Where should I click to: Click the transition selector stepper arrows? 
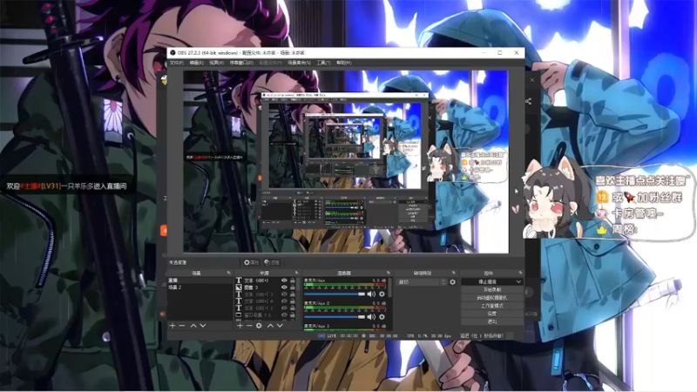click(x=443, y=281)
